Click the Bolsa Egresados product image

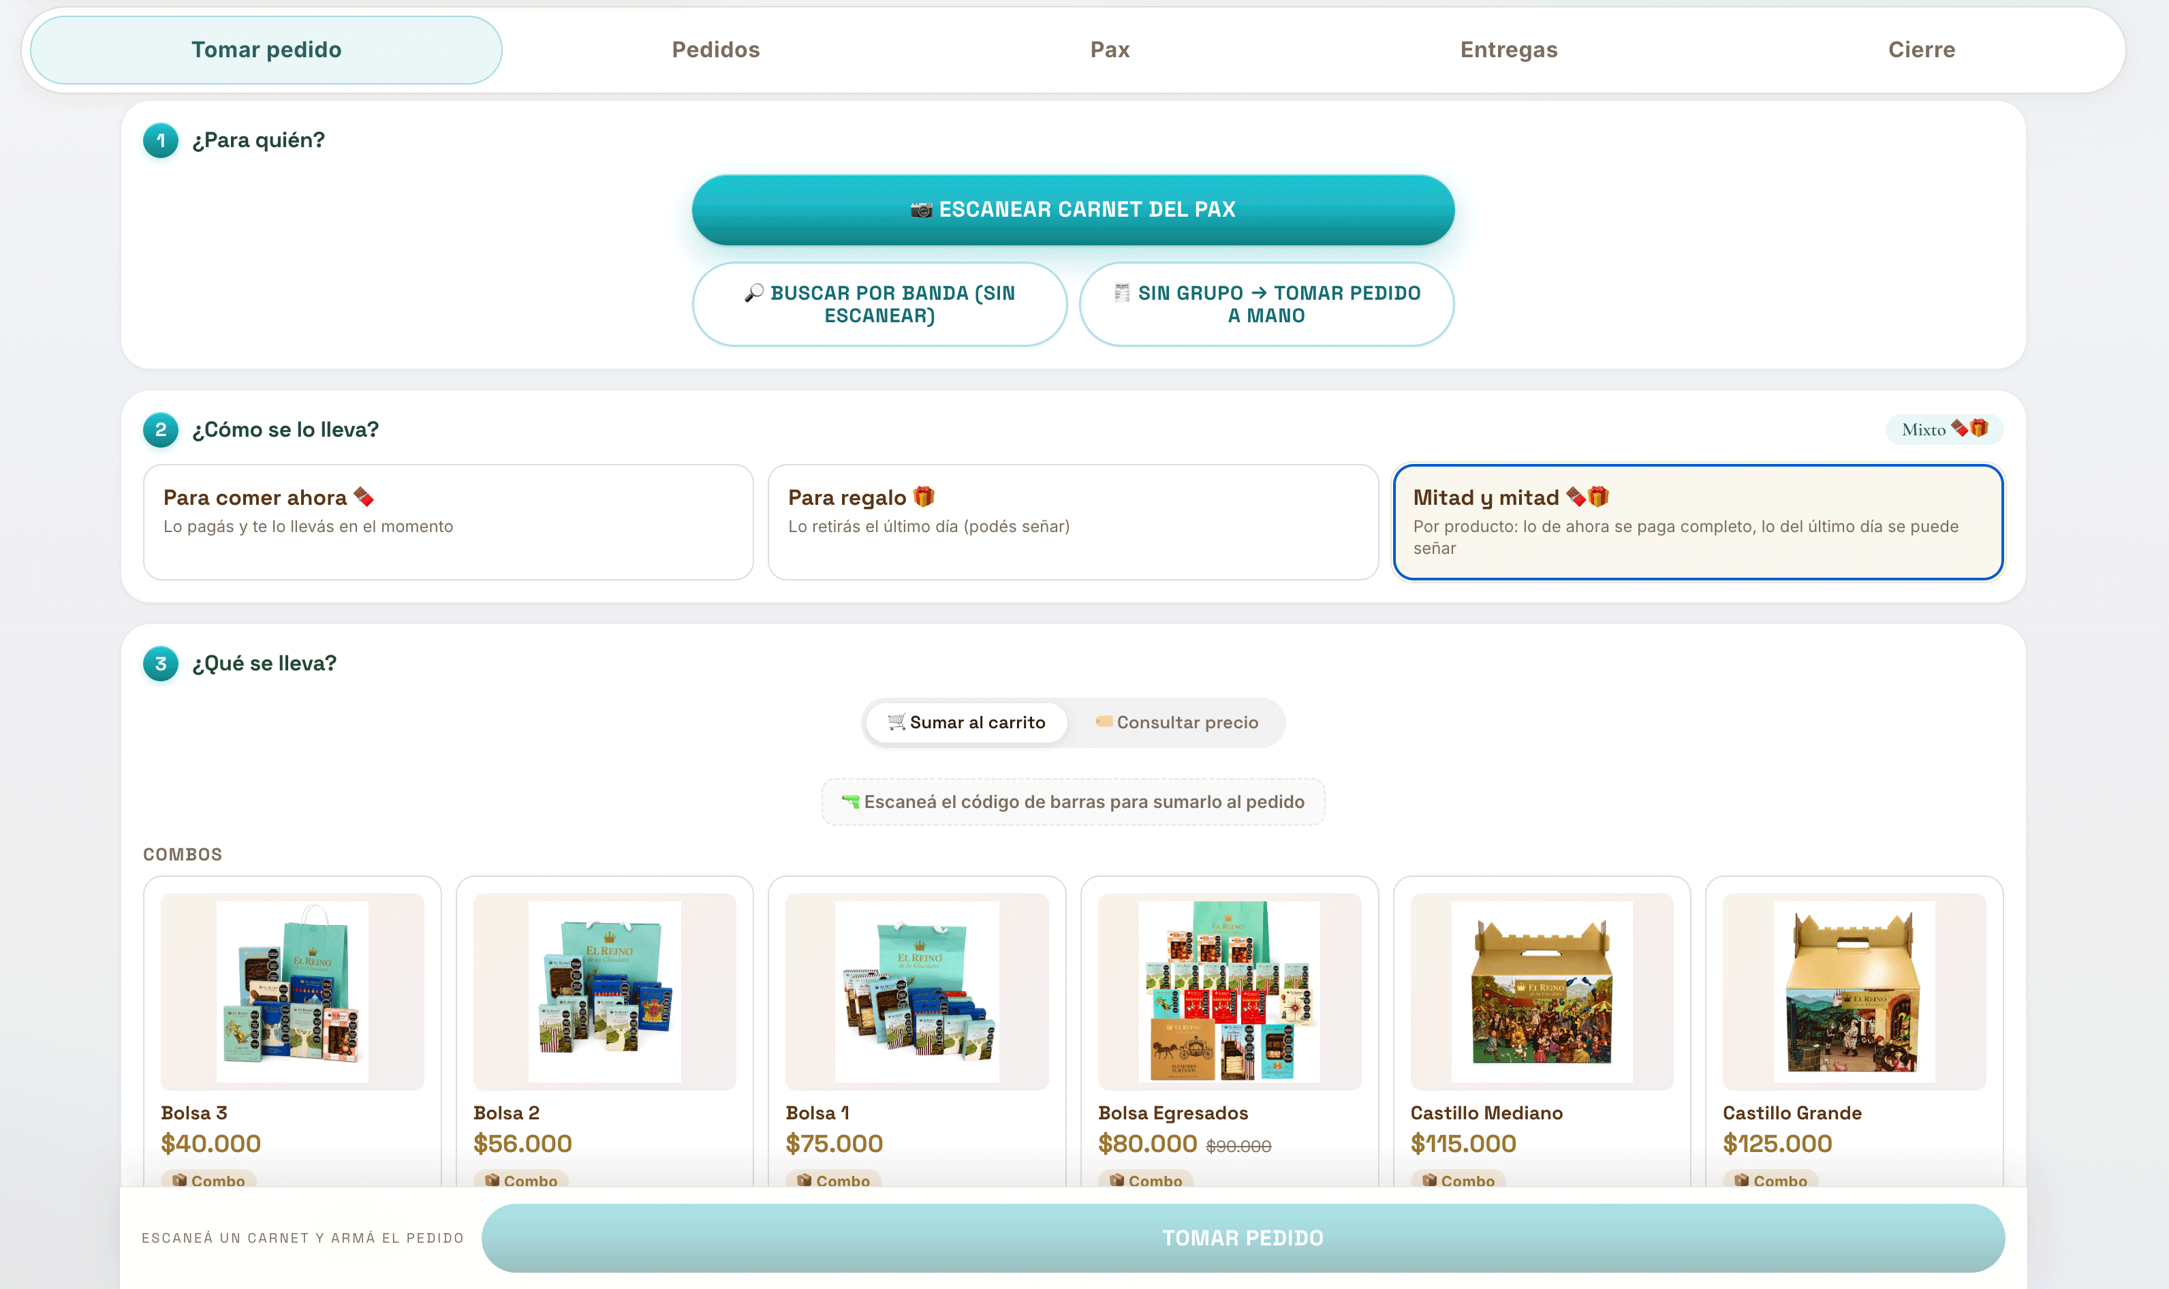pos(1229,992)
